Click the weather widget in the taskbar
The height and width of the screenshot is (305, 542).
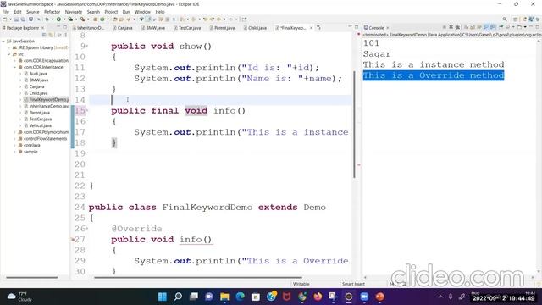[19, 297]
